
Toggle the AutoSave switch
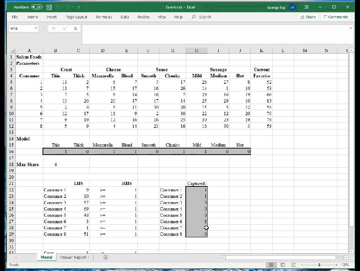pyautogui.click(x=37, y=7)
